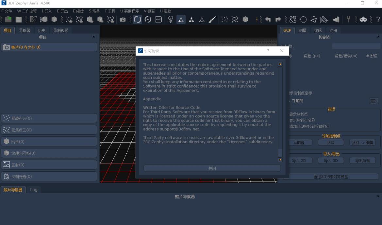Image resolution: width=382 pixels, height=225 pixels.
Task: Click the sparse dots icon right of brush
Action: click(x=224, y=20)
